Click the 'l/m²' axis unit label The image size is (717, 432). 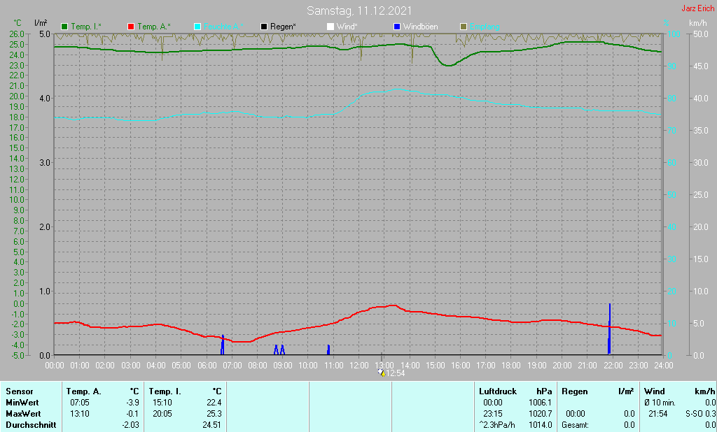41,23
